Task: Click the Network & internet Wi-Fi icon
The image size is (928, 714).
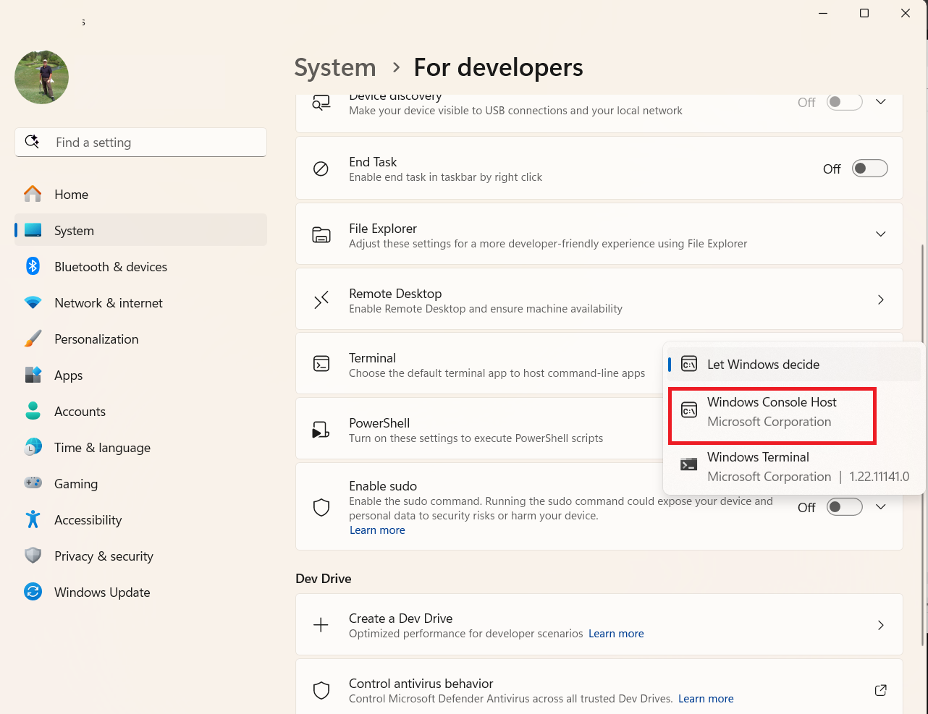Action: [33, 302]
